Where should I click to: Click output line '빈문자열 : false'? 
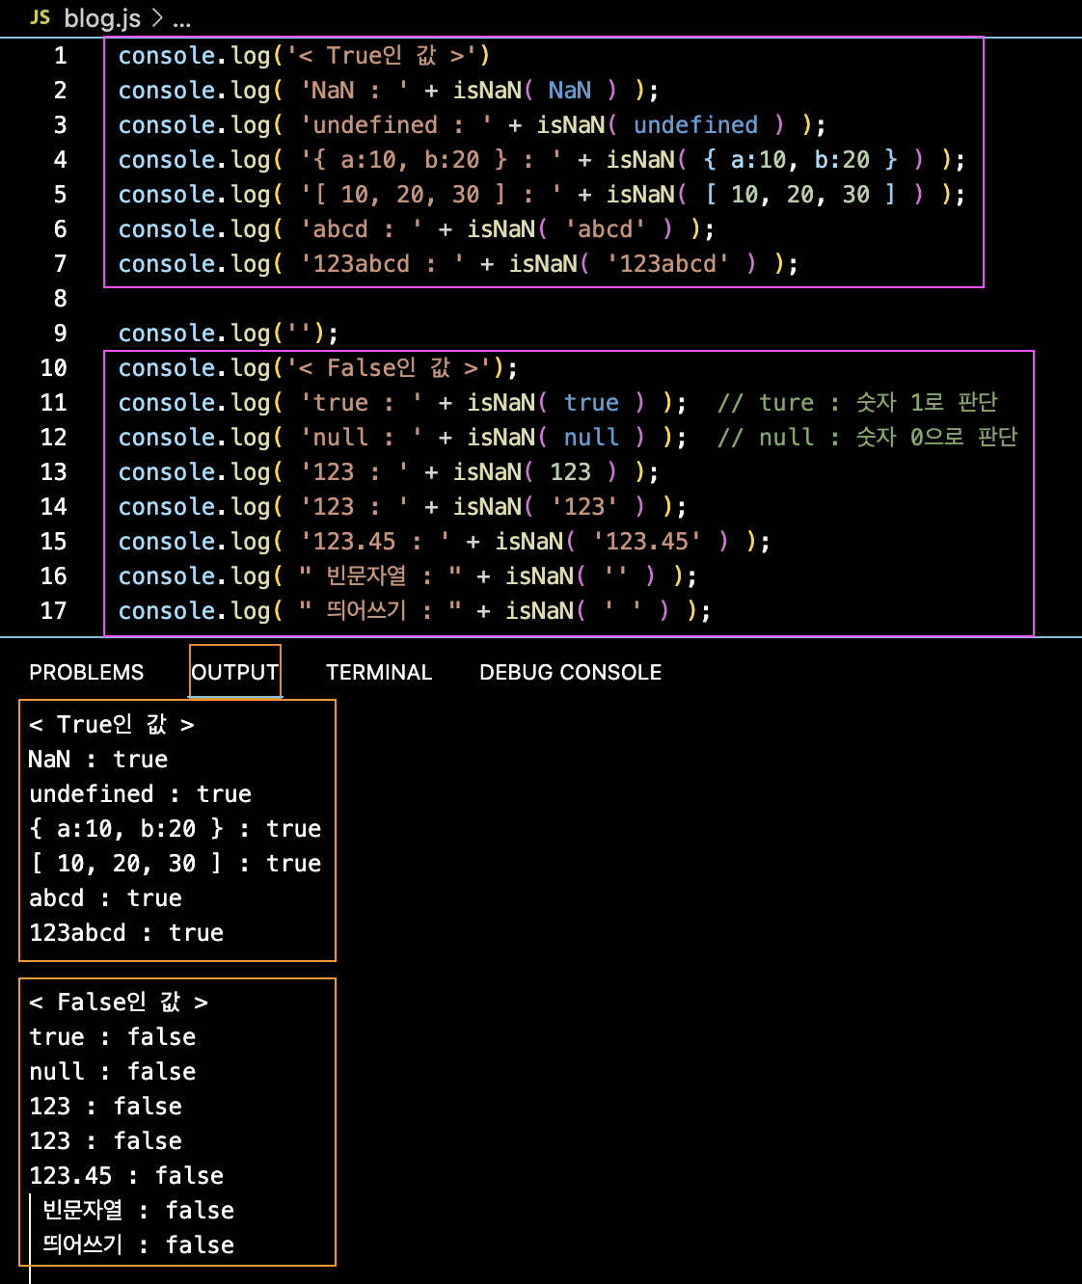pyautogui.click(x=138, y=1211)
